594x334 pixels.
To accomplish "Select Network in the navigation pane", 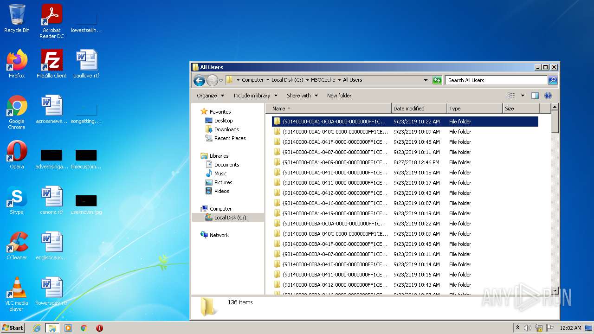I will point(219,235).
